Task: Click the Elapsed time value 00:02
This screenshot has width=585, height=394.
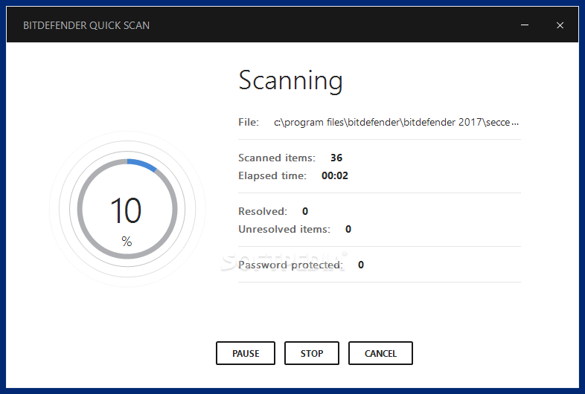Action: coord(335,175)
